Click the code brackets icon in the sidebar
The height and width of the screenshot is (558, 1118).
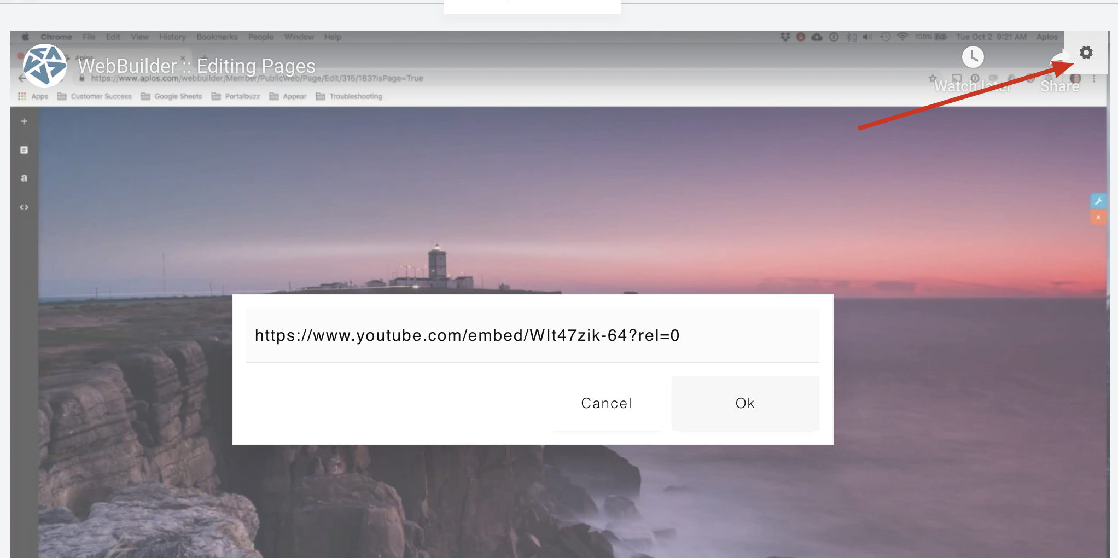point(24,207)
